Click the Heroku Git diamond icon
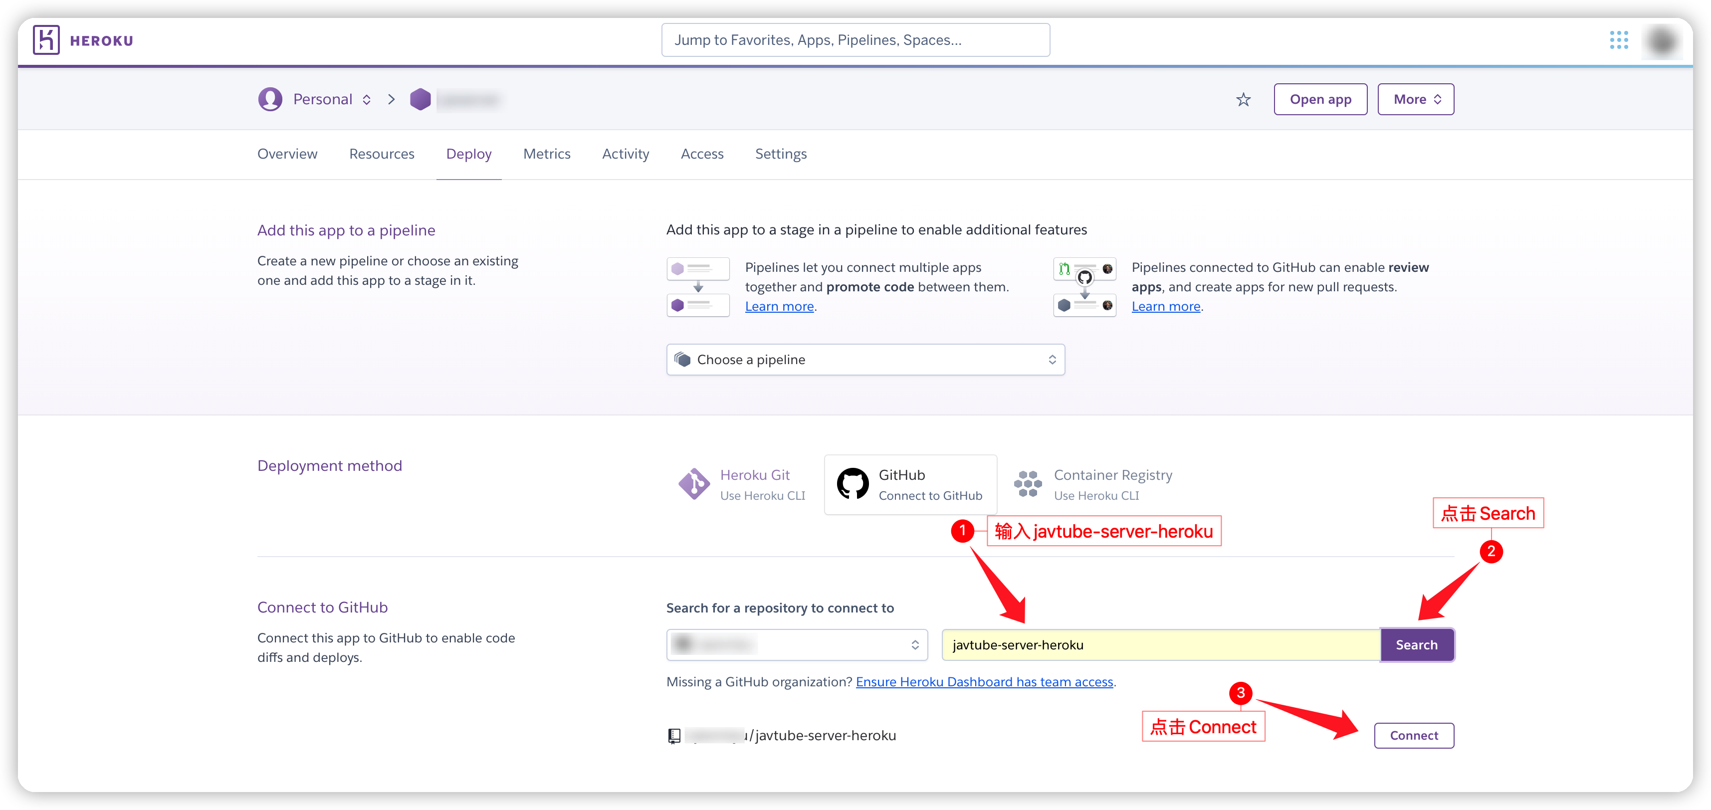The height and width of the screenshot is (810, 1711). 693,484
